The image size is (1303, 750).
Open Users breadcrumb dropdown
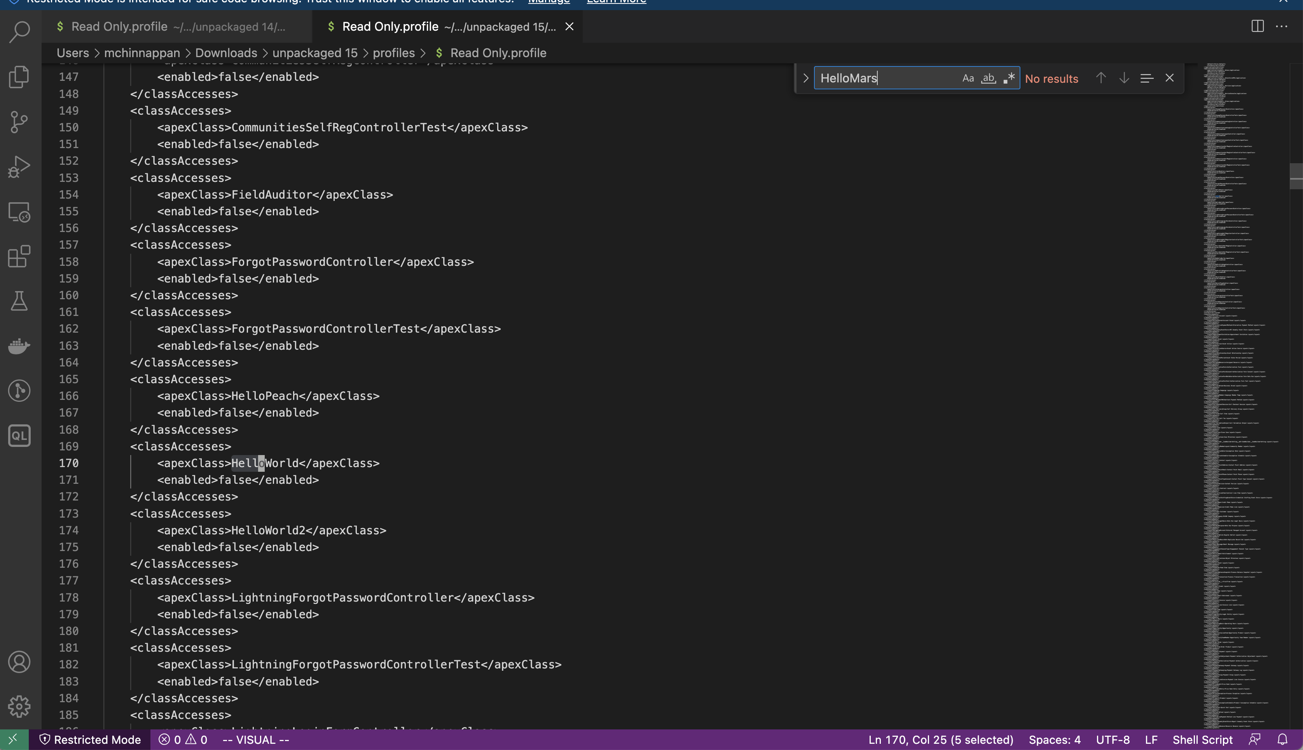[x=73, y=53]
